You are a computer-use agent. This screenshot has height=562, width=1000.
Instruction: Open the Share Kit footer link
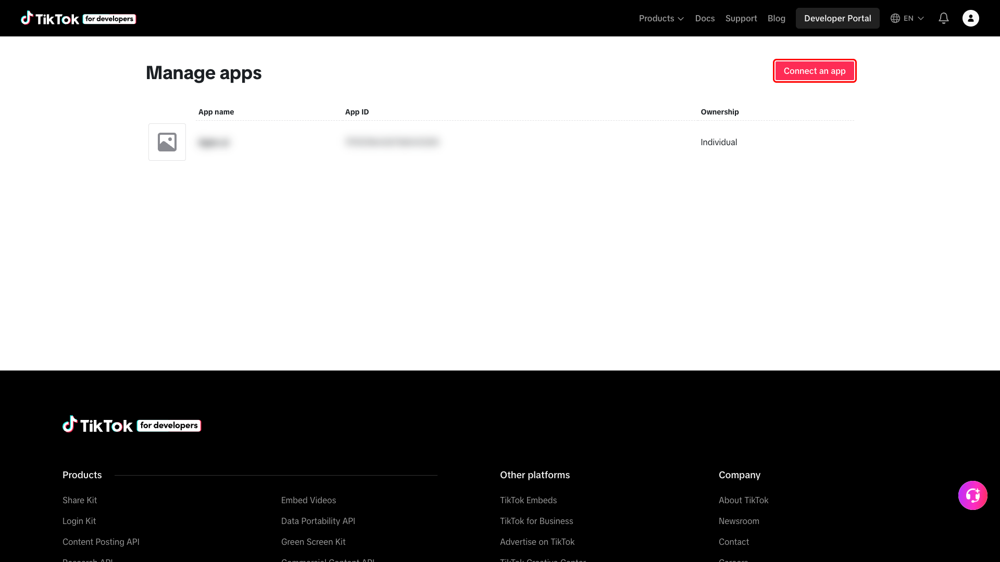coord(80,500)
